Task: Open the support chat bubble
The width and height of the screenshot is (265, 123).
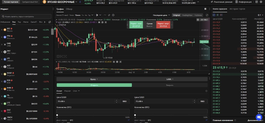Action: (x=259, y=117)
